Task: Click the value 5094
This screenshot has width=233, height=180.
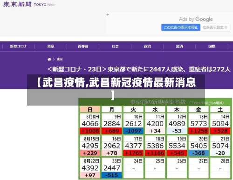Action: tap(220, 124)
